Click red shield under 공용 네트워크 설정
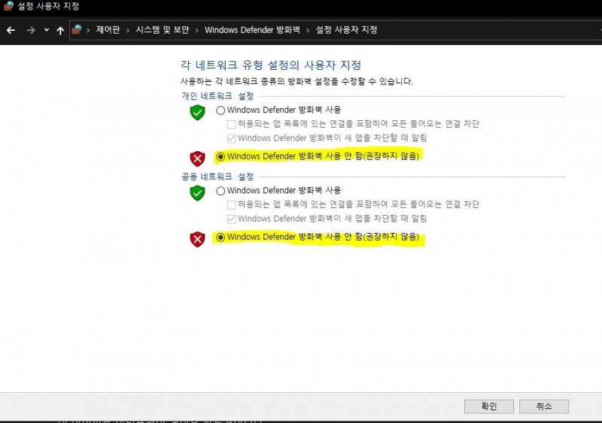The height and width of the screenshot is (423, 602). tap(197, 240)
